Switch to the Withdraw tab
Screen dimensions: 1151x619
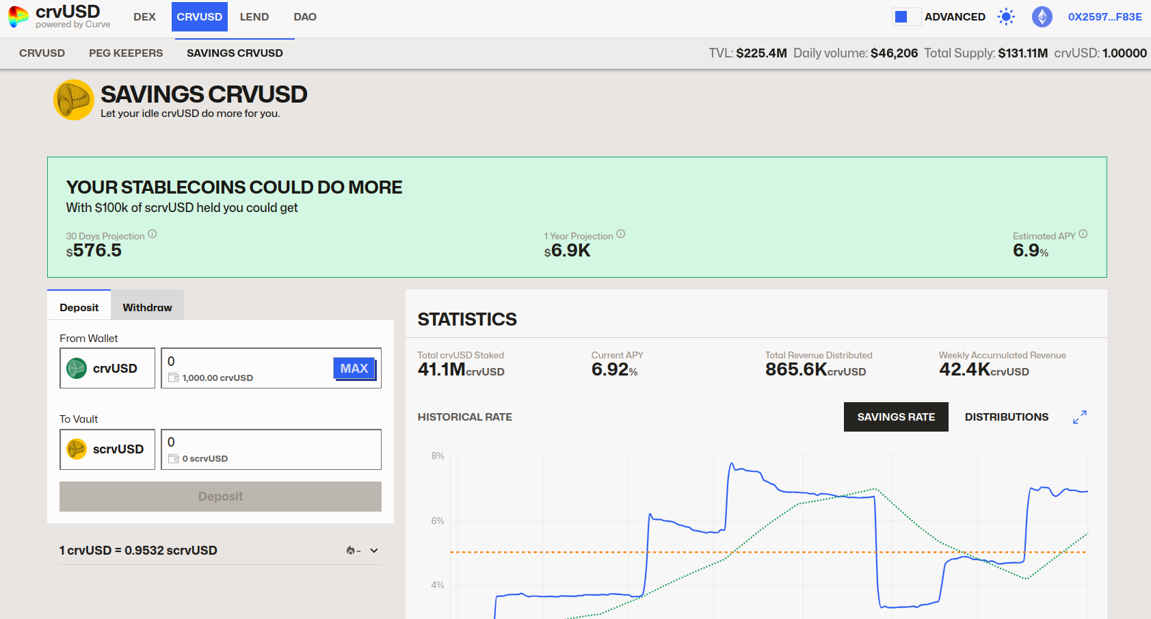pos(146,307)
